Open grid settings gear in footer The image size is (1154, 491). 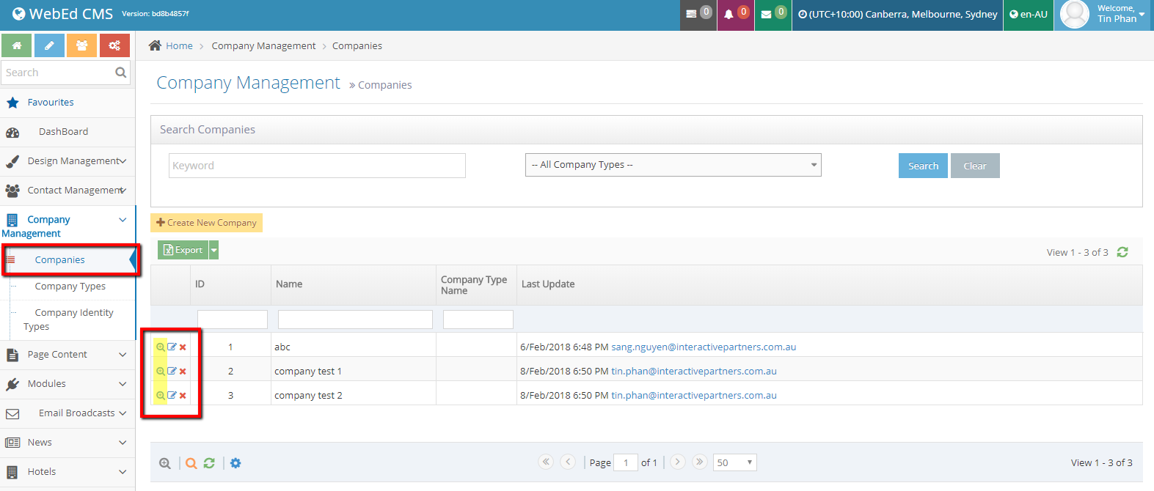point(235,463)
